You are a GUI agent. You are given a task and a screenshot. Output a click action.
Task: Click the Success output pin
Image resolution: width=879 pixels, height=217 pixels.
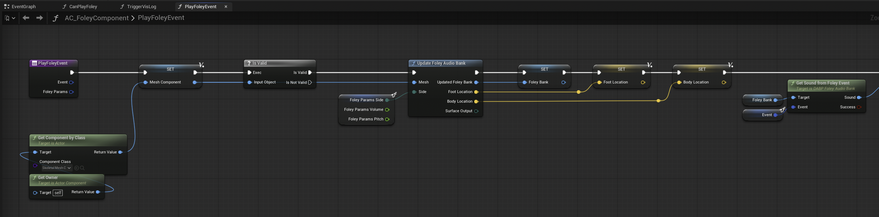(859, 107)
